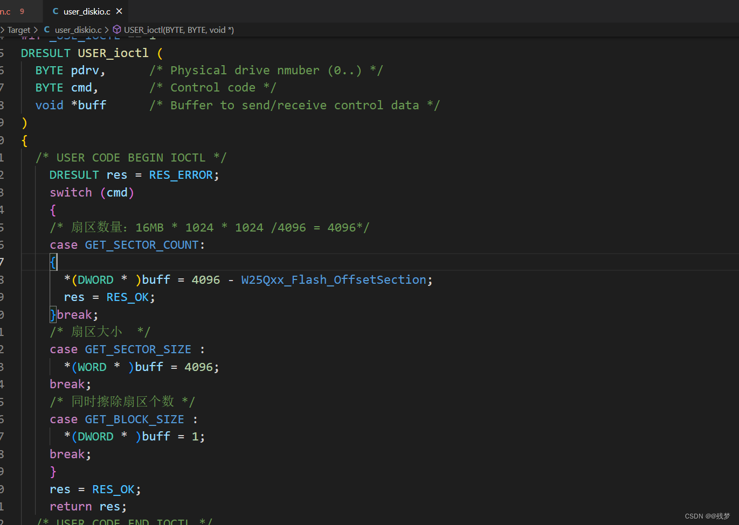This screenshot has width=739, height=525.
Task: Click the GET_SECTOR_SIZE case label
Action: tap(138, 349)
